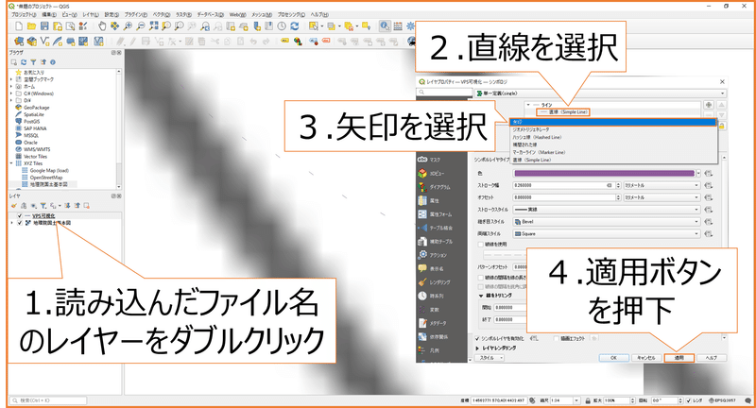Expand the C:¥ (Windows) drive node
Viewport: 756px width, 408px height.
pos(11,93)
